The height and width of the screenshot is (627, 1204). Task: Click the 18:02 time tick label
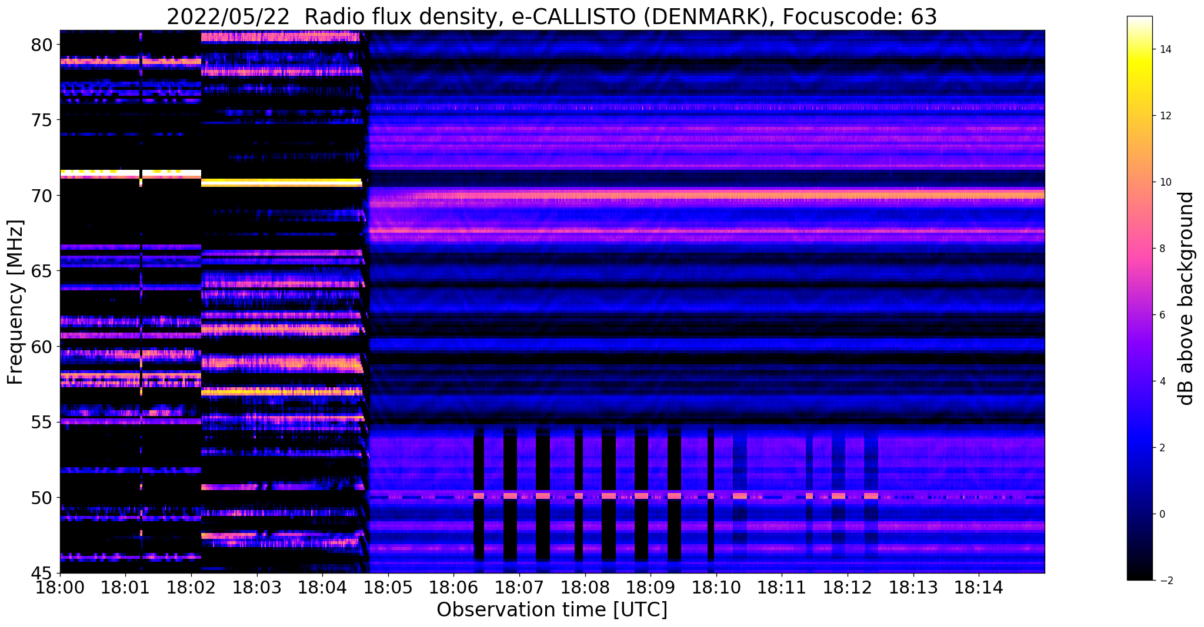click(x=191, y=587)
